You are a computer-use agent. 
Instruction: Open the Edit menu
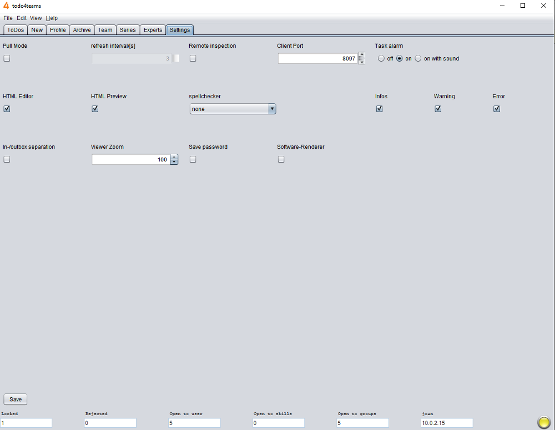(22, 18)
